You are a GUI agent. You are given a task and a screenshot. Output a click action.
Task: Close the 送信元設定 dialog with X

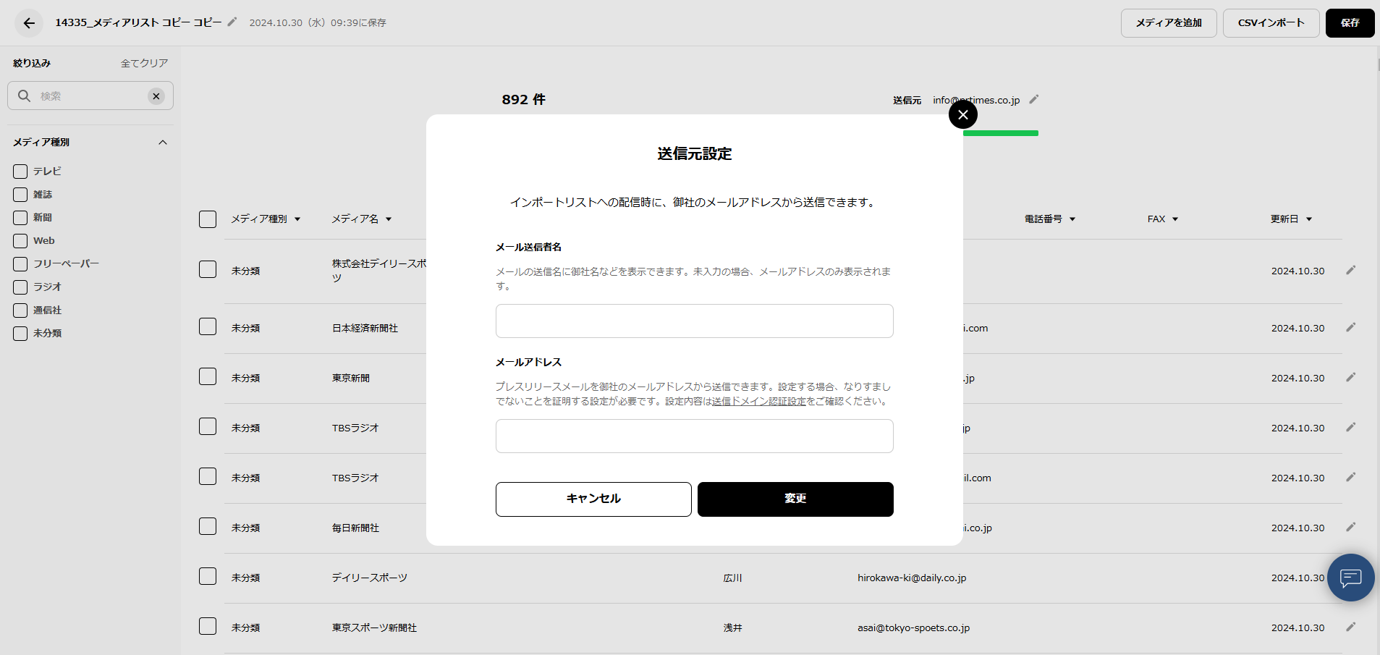tap(962, 114)
